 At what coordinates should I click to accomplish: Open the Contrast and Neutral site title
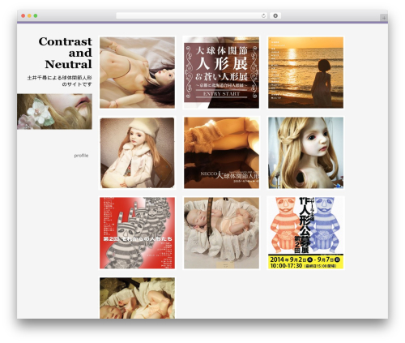(66, 53)
